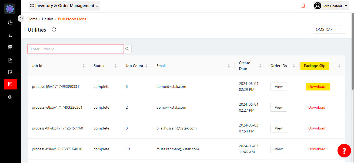Go to Home in the breadcrumb
This screenshot has height=163, width=354.
click(x=32, y=19)
